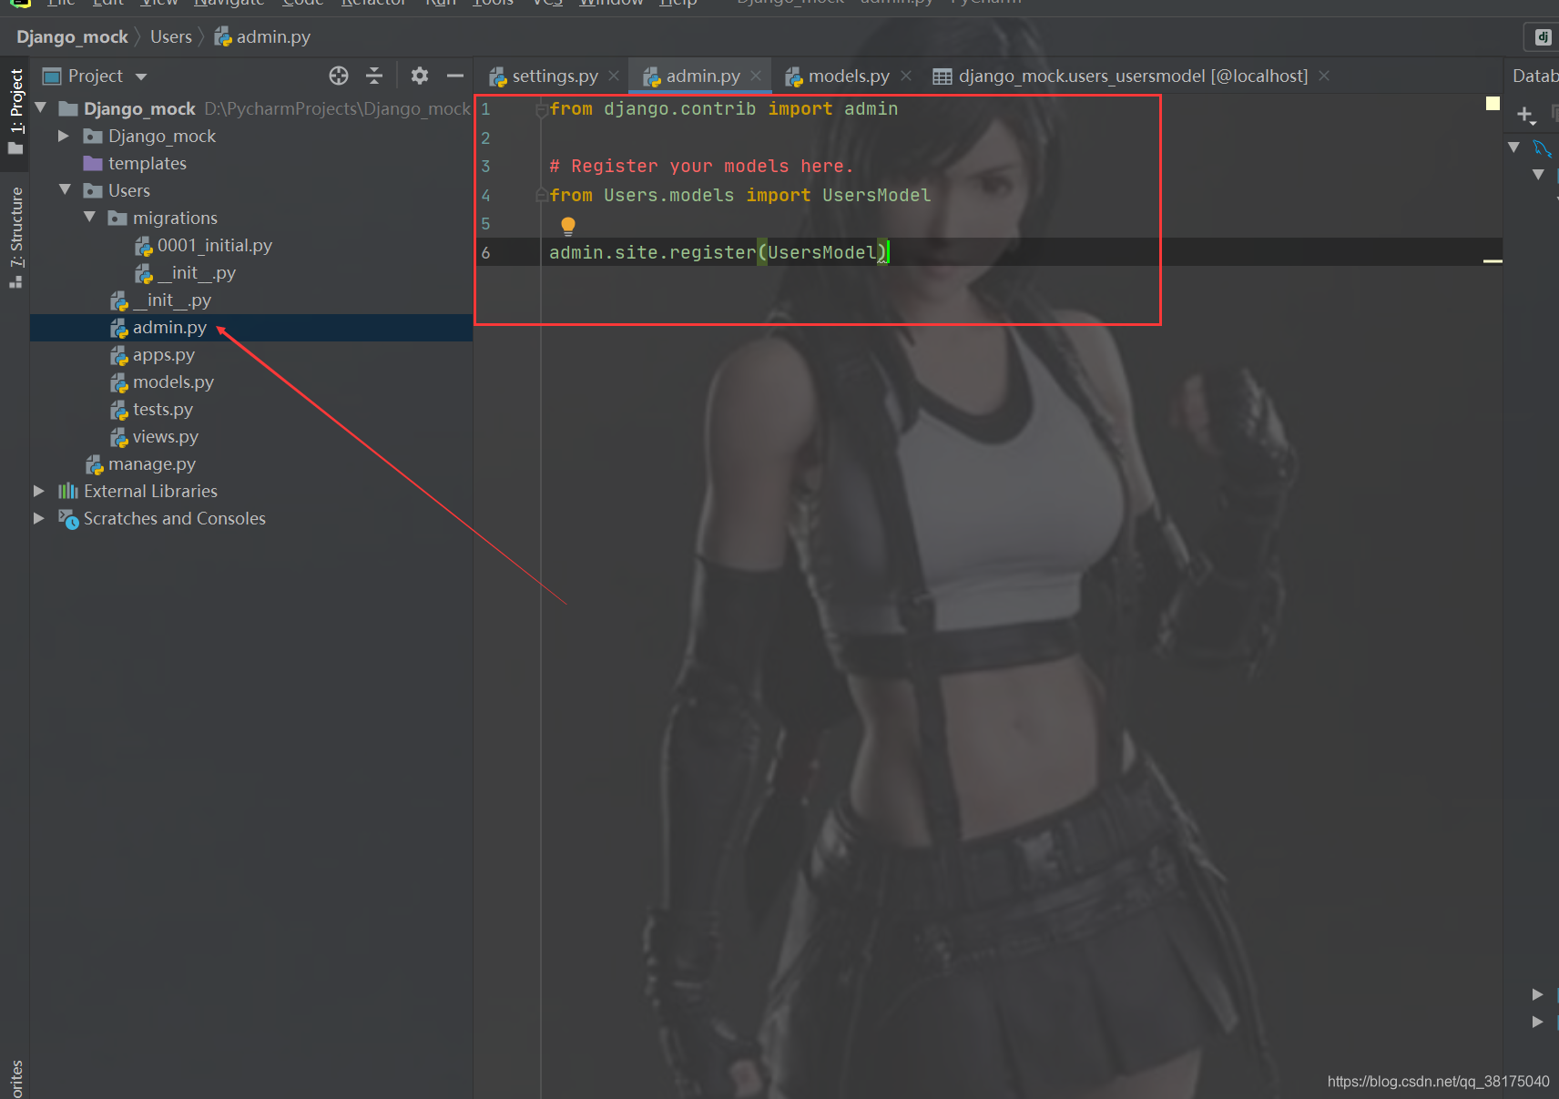This screenshot has width=1559, height=1099.
Task: Collapse the Django_mock root folder
Action: pos(41,108)
